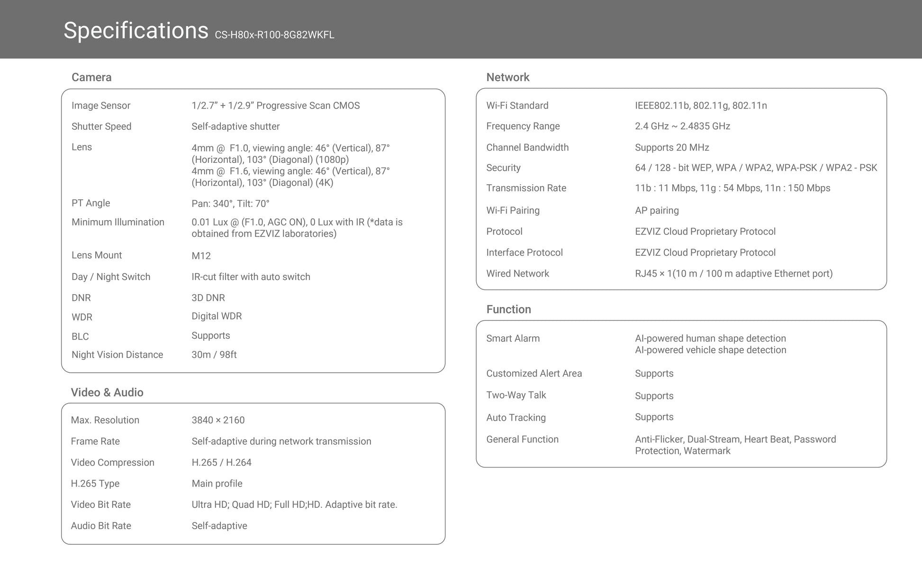Image resolution: width=922 pixels, height=576 pixels.
Task: Click the Smart Alarm label
Action: [x=513, y=338]
